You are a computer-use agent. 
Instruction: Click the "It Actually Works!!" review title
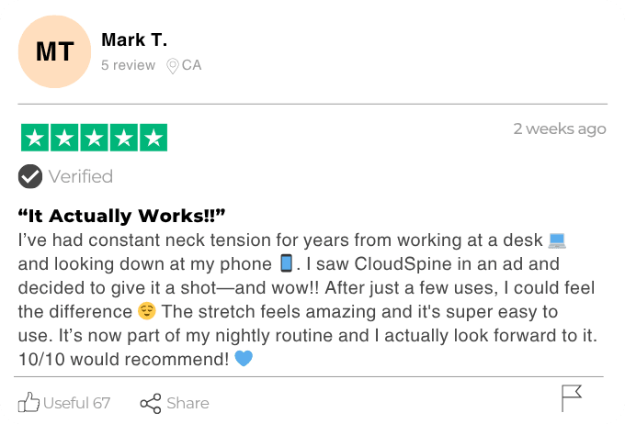(x=122, y=216)
